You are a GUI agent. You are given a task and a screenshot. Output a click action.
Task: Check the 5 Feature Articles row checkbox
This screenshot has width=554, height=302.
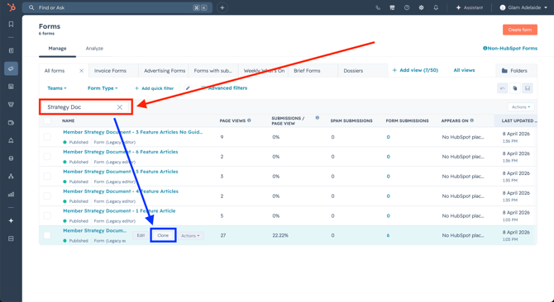[x=47, y=177]
